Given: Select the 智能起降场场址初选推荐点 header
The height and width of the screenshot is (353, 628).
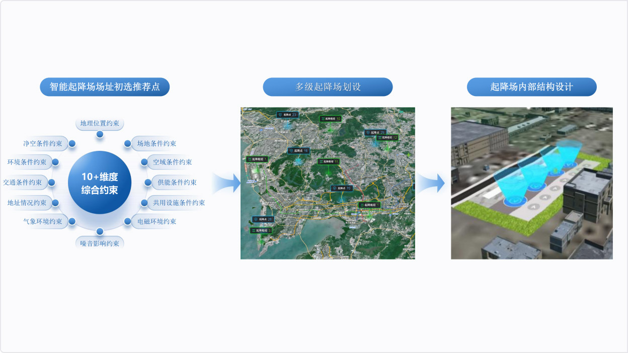Looking at the screenshot, I should (105, 87).
